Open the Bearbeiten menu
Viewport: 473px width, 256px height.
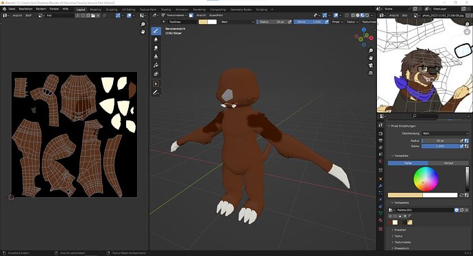point(25,9)
